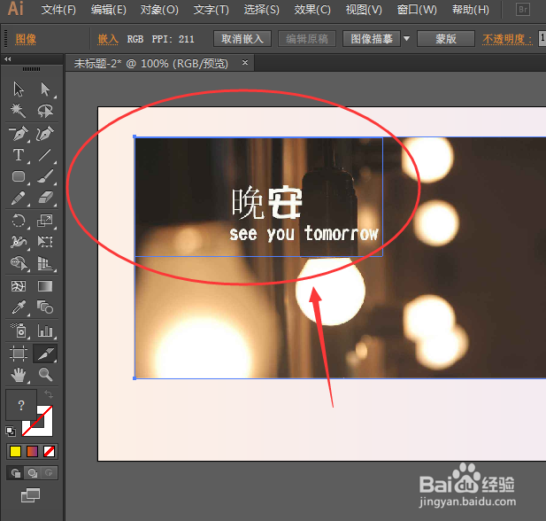Open the Bridge (Br) button
Viewport: 546px width, 521px height.
click(x=523, y=10)
